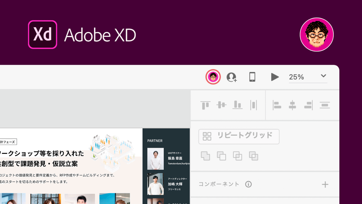Click the heading line ークショップ等を採り入れた
The width and height of the screenshot is (362, 204).
tap(42, 154)
